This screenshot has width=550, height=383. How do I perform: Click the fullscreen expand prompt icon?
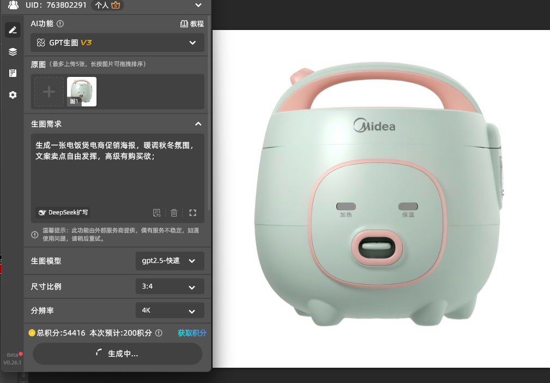point(192,212)
